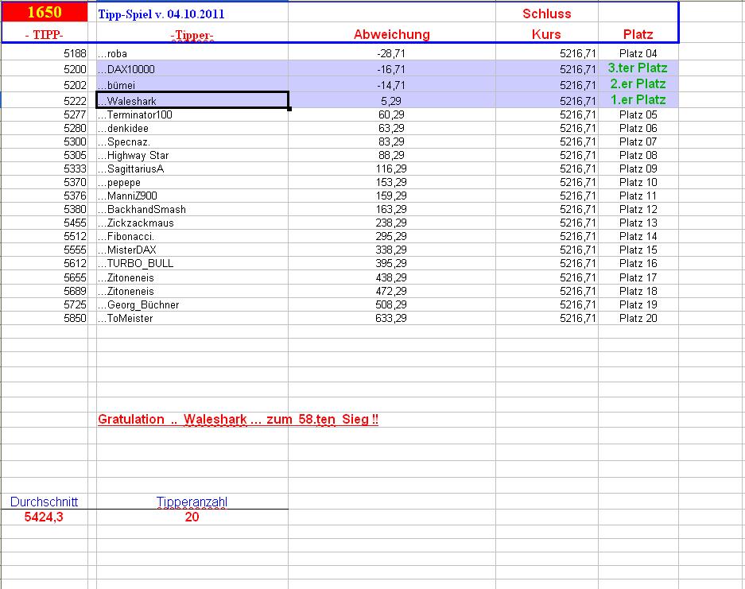745x589 pixels.
Task: Select the - TIPP- column header
Action: point(45,35)
